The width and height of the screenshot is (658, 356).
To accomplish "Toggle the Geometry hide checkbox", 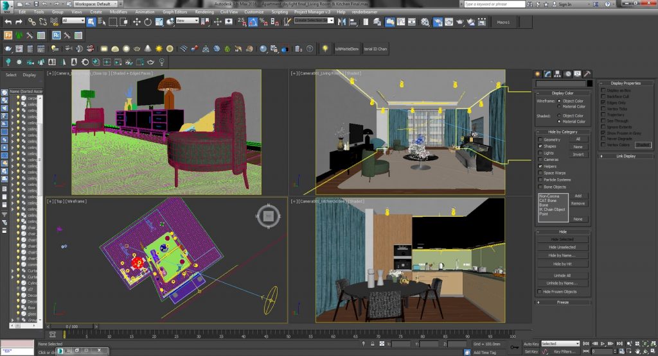I will (x=540, y=139).
